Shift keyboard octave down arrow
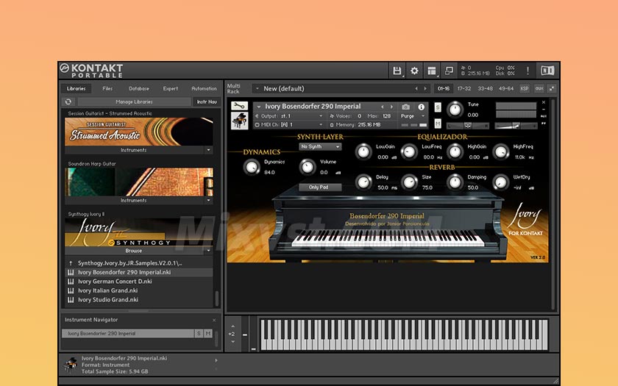Image resolution: width=618 pixels, height=386 pixels. click(x=232, y=341)
